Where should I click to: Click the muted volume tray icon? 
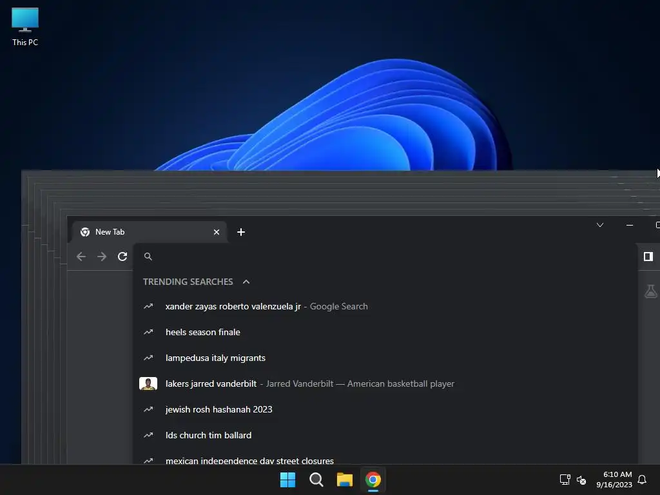coord(581,480)
